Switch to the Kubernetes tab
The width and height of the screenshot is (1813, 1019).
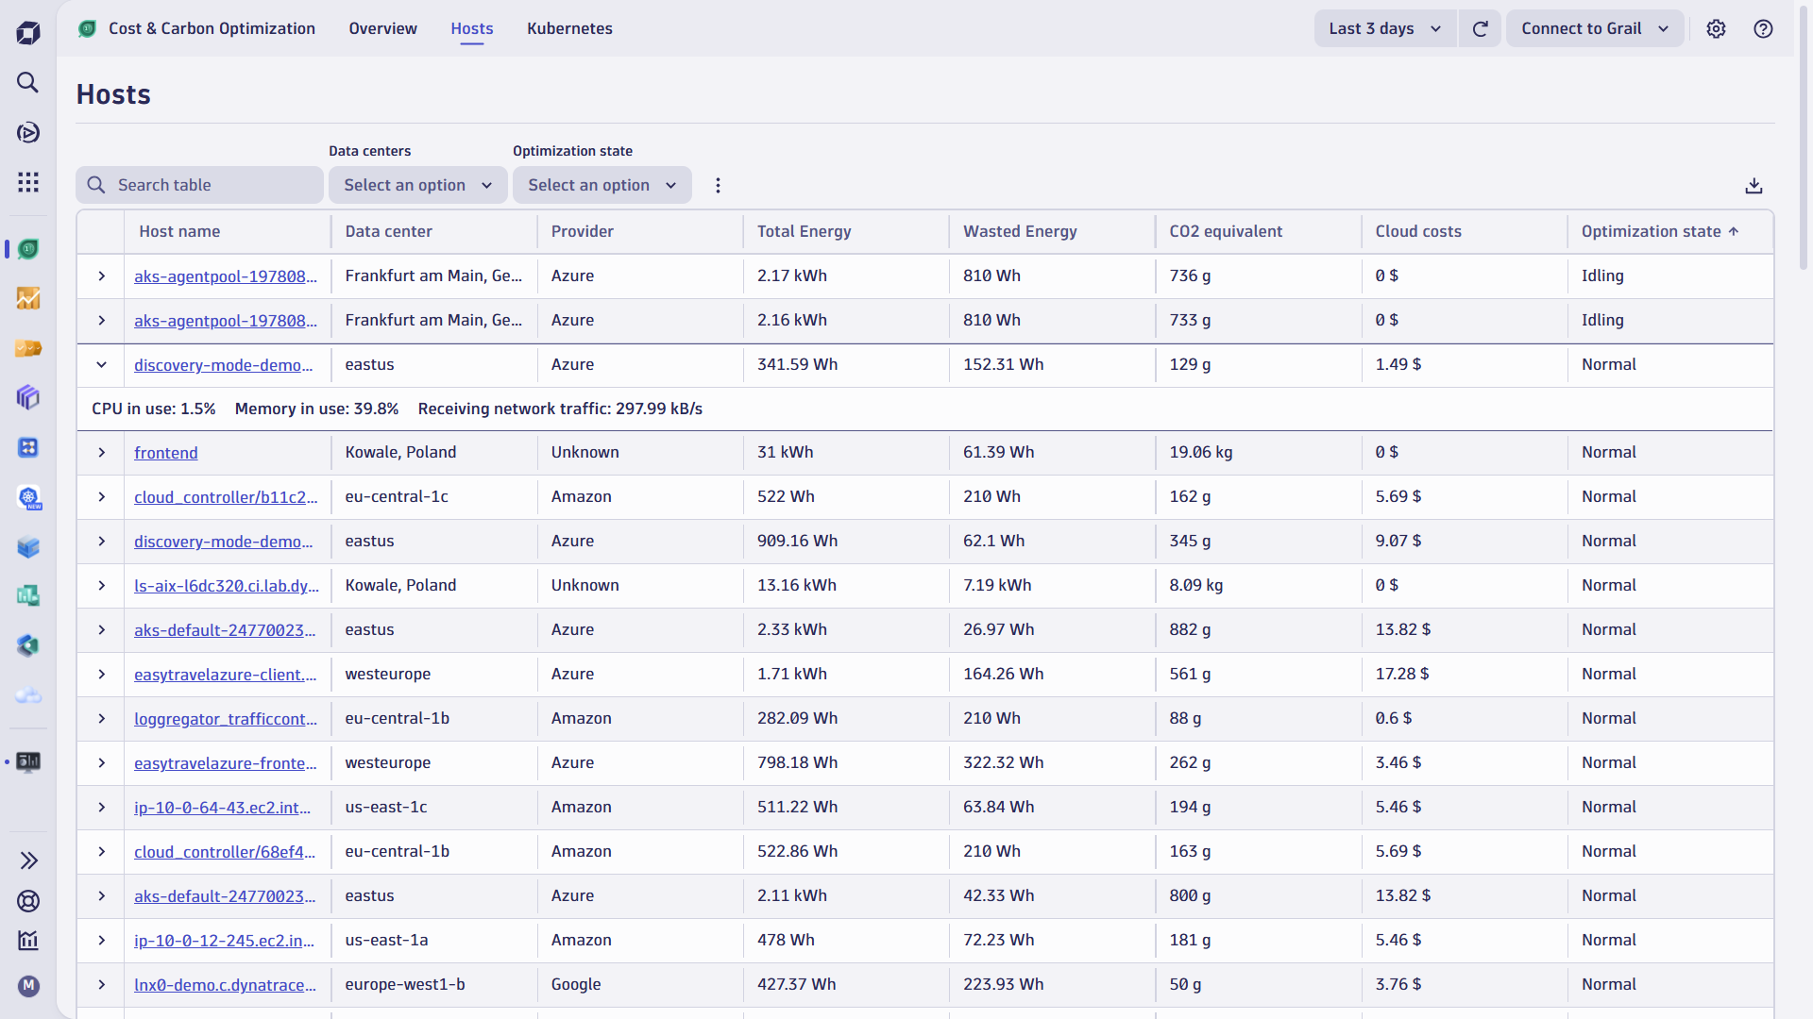(x=569, y=28)
